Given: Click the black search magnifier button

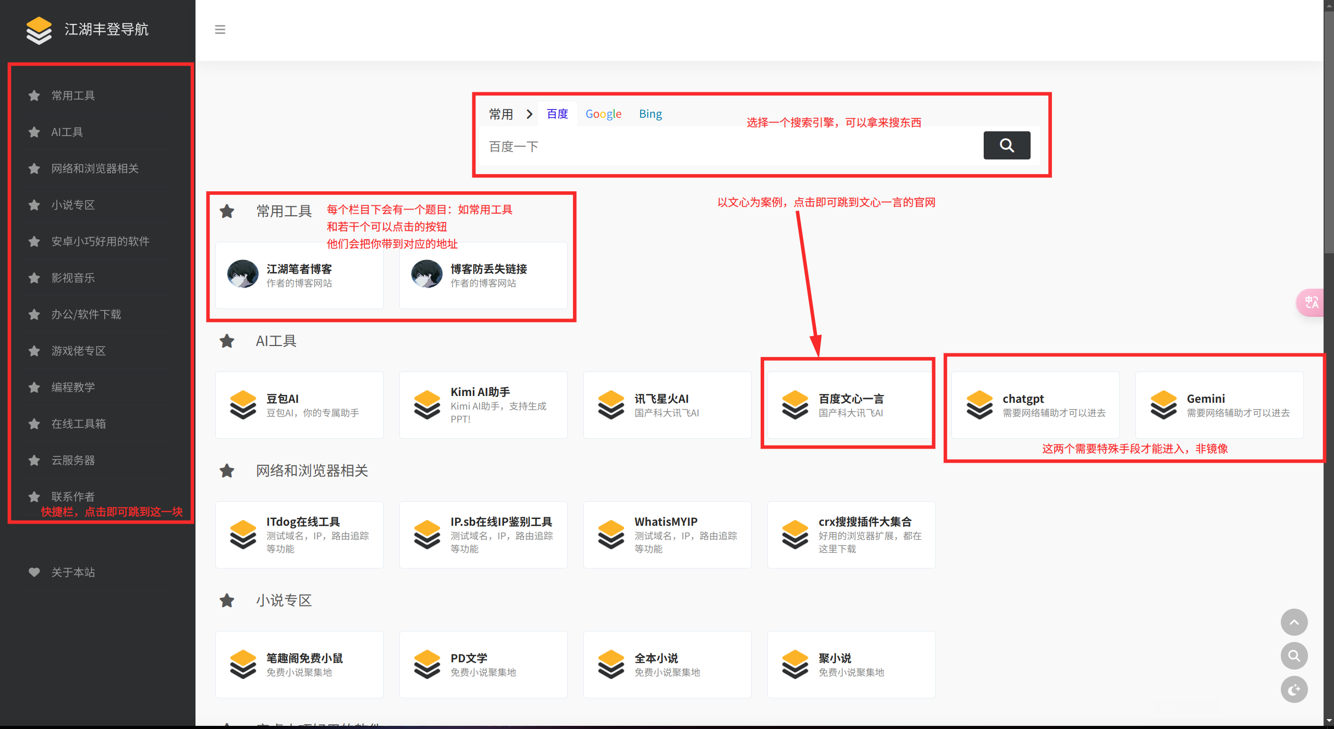Looking at the screenshot, I should [x=1006, y=145].
